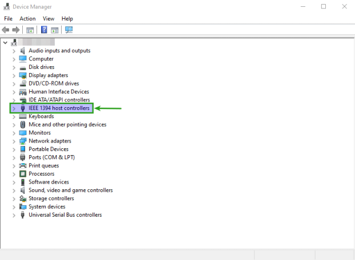Expand the Human Interface Devices arrow

pos(14,92)
